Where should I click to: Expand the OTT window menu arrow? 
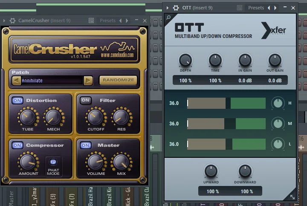click(x=168, y=8)
